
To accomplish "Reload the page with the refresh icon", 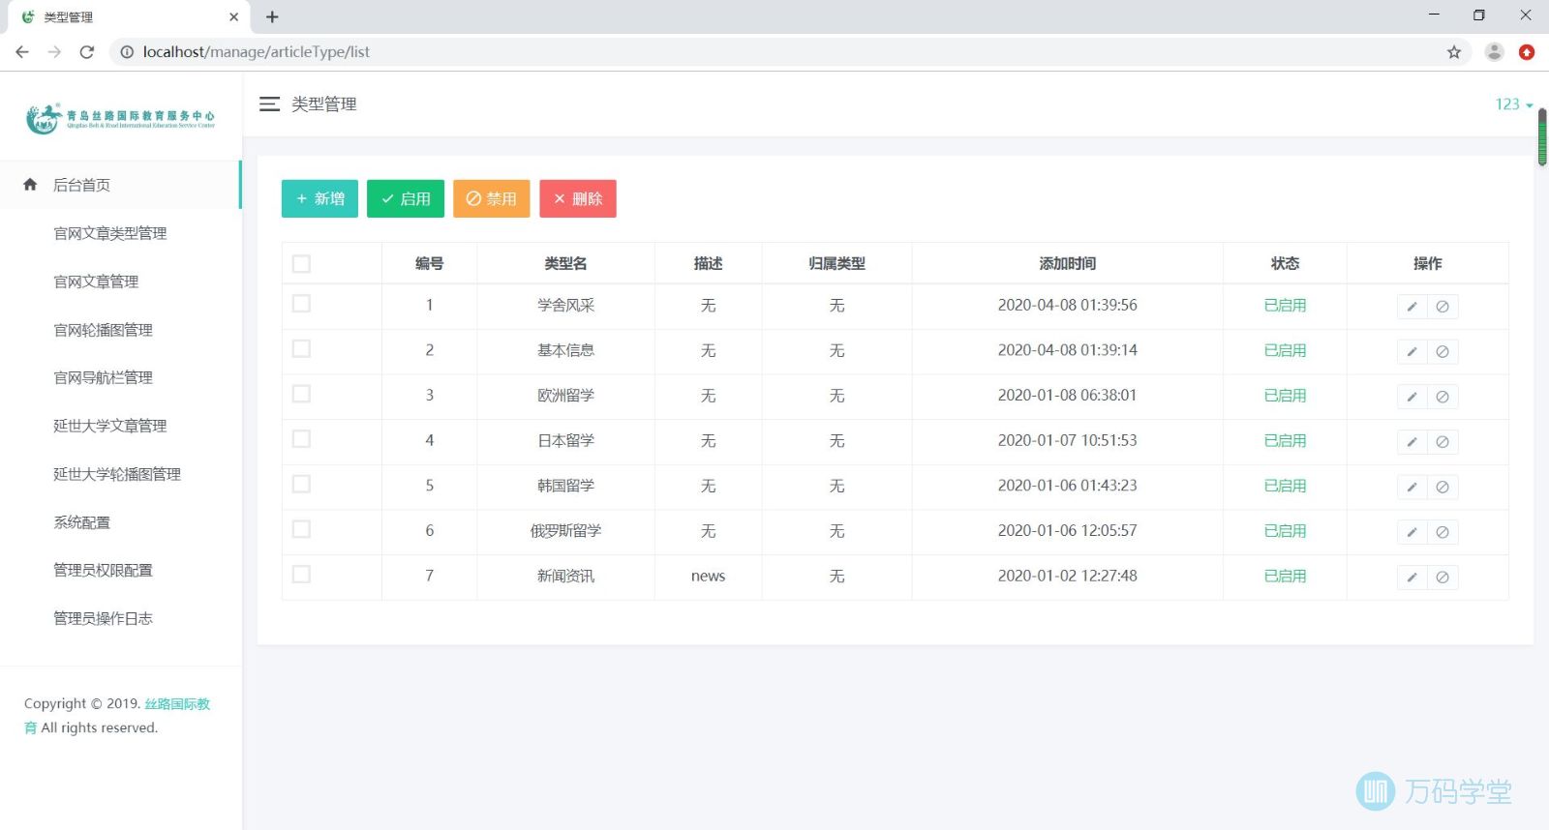I will click(x=87, y=52).
